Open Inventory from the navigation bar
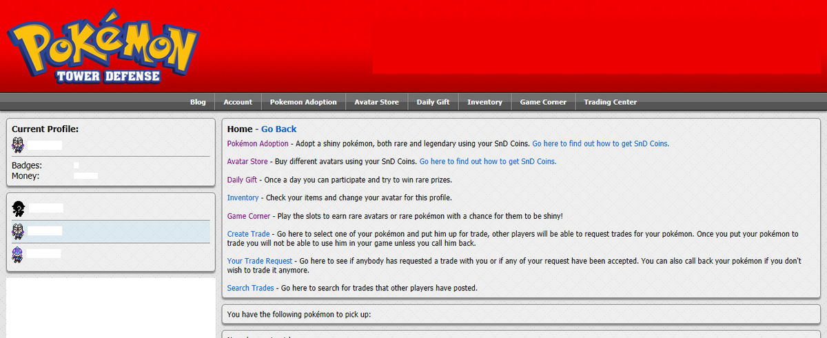This screenshot has height=338, width=827. [484, 102]
